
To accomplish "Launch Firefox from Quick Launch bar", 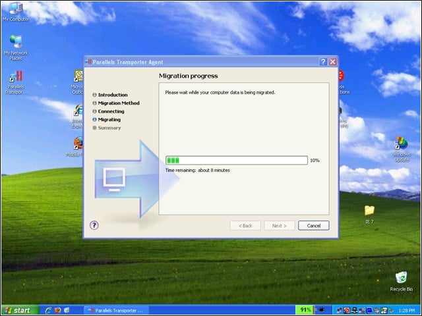I will [57, 310].
